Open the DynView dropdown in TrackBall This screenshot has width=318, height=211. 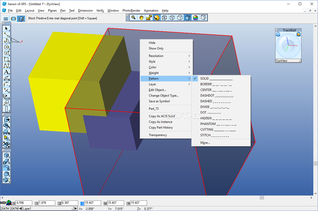pyautogui.click(x=288, y=61)
